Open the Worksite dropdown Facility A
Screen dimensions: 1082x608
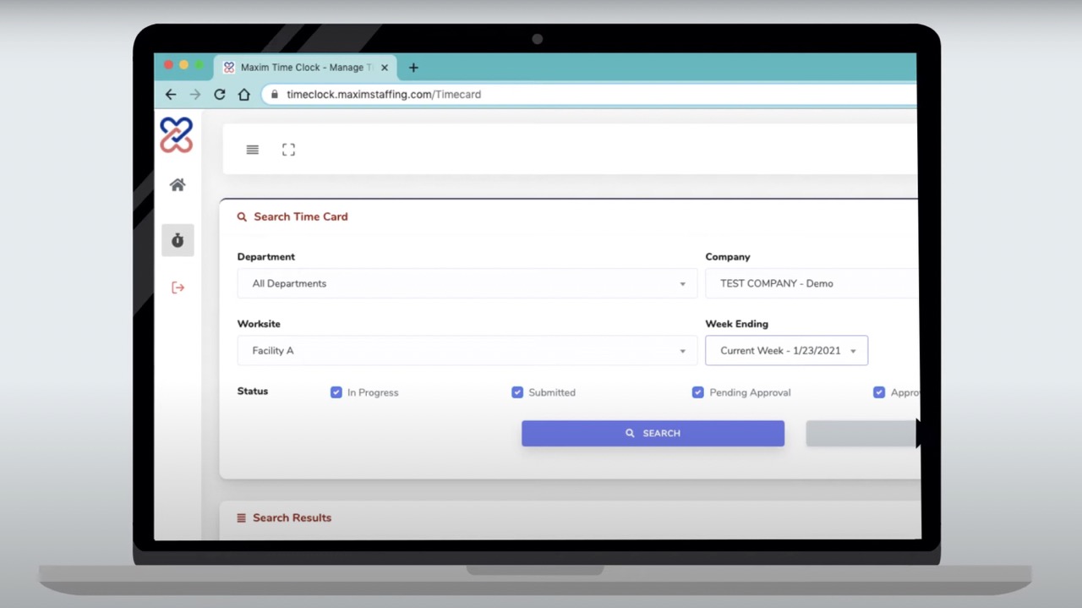pyautogui.click(x=467, y=350)
